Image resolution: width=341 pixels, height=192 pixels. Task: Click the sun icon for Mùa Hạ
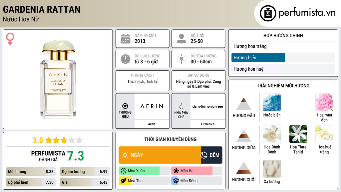pos(176,171)
